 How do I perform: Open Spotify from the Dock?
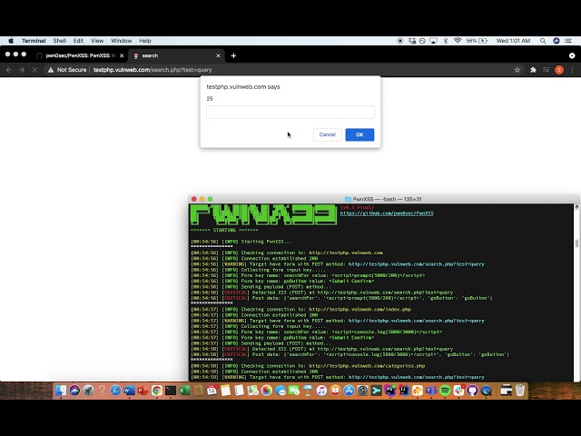(x=445, y=391)
